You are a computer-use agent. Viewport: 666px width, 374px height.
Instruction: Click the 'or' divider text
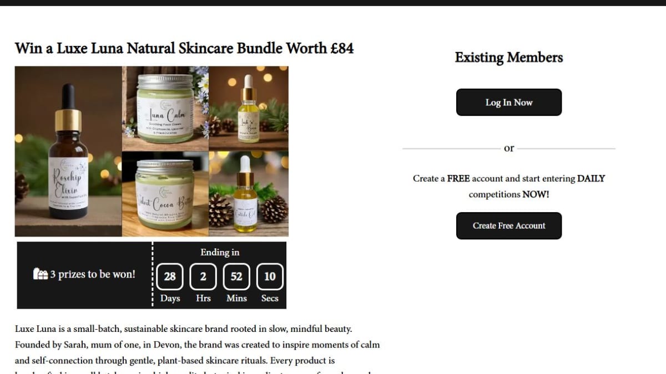[x=509, y=148]
